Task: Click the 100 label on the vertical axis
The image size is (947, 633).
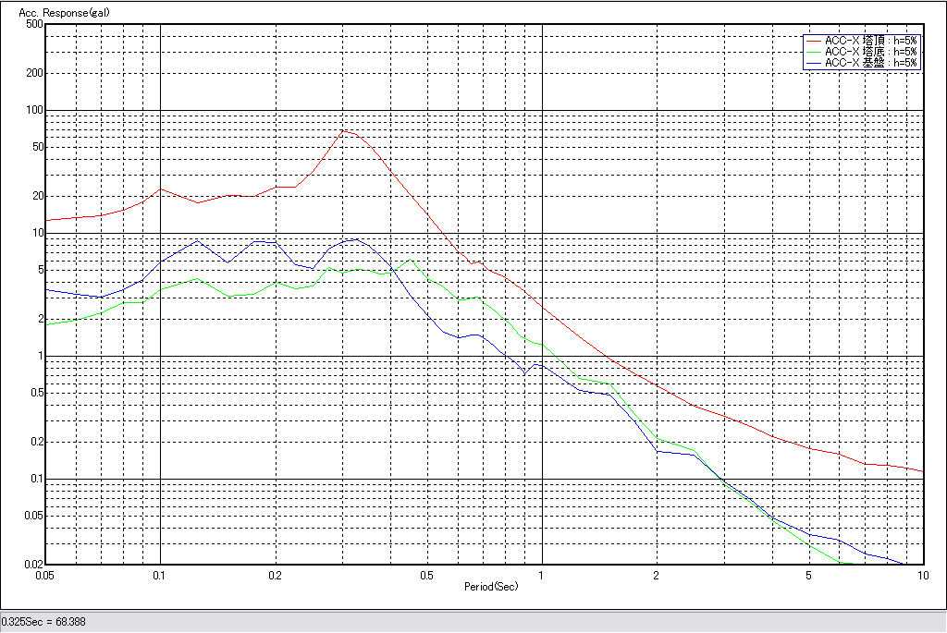Action: [x=35, y=110]
